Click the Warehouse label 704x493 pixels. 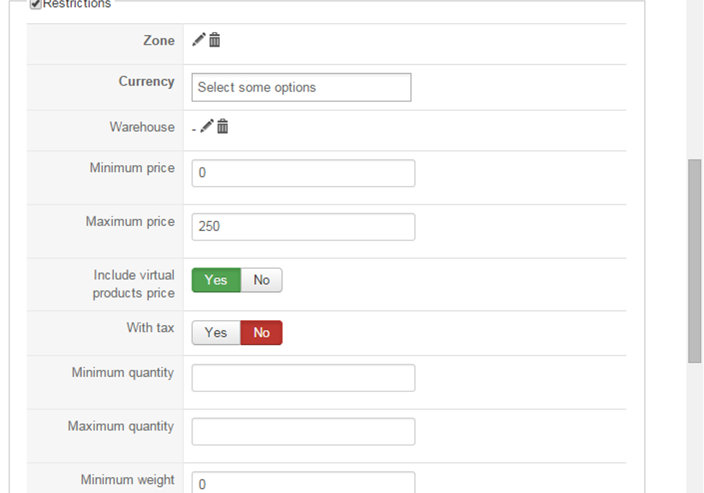point(142,127)
